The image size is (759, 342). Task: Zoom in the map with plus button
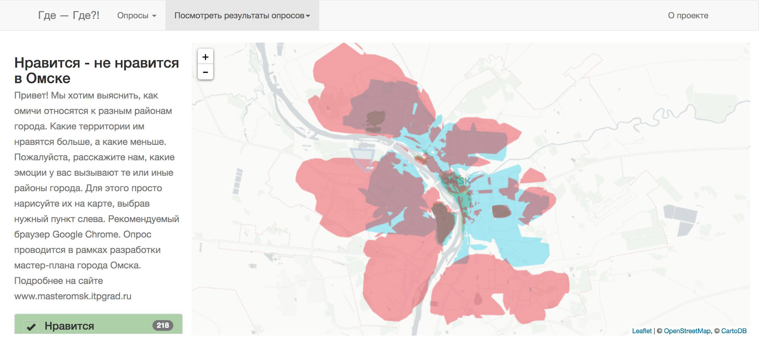[x=205, y=57]
